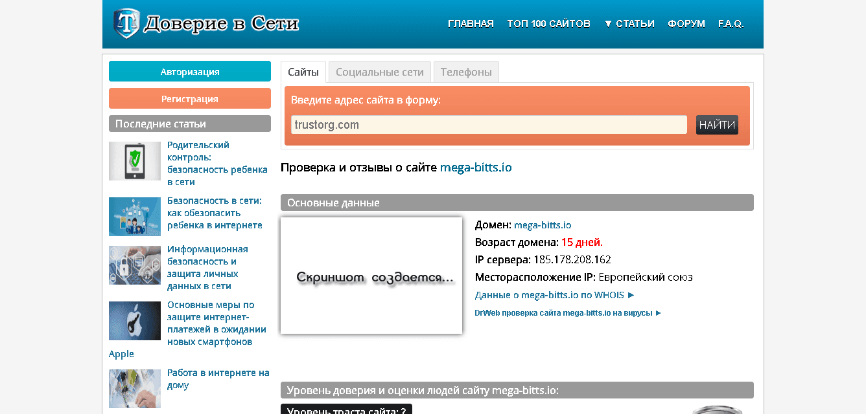866x414 pixels.
Task: Open the child internet safety article thumbnail
Action: pos(135,217)
